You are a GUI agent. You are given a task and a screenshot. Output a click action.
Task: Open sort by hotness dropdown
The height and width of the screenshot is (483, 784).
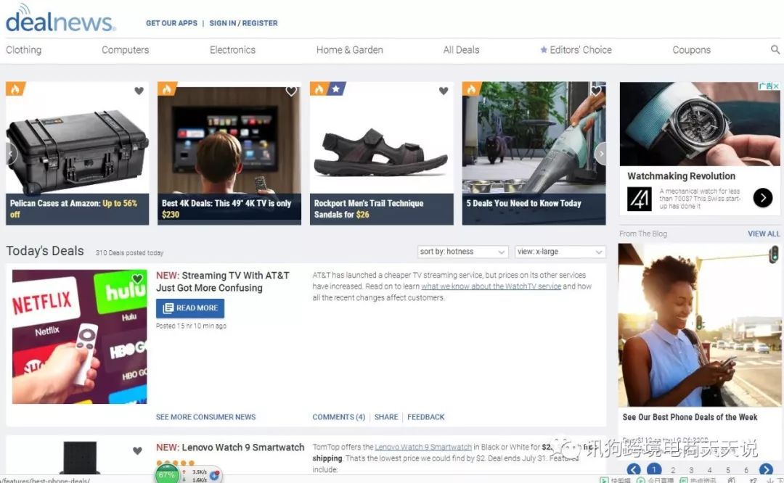(x=462, y=252)
